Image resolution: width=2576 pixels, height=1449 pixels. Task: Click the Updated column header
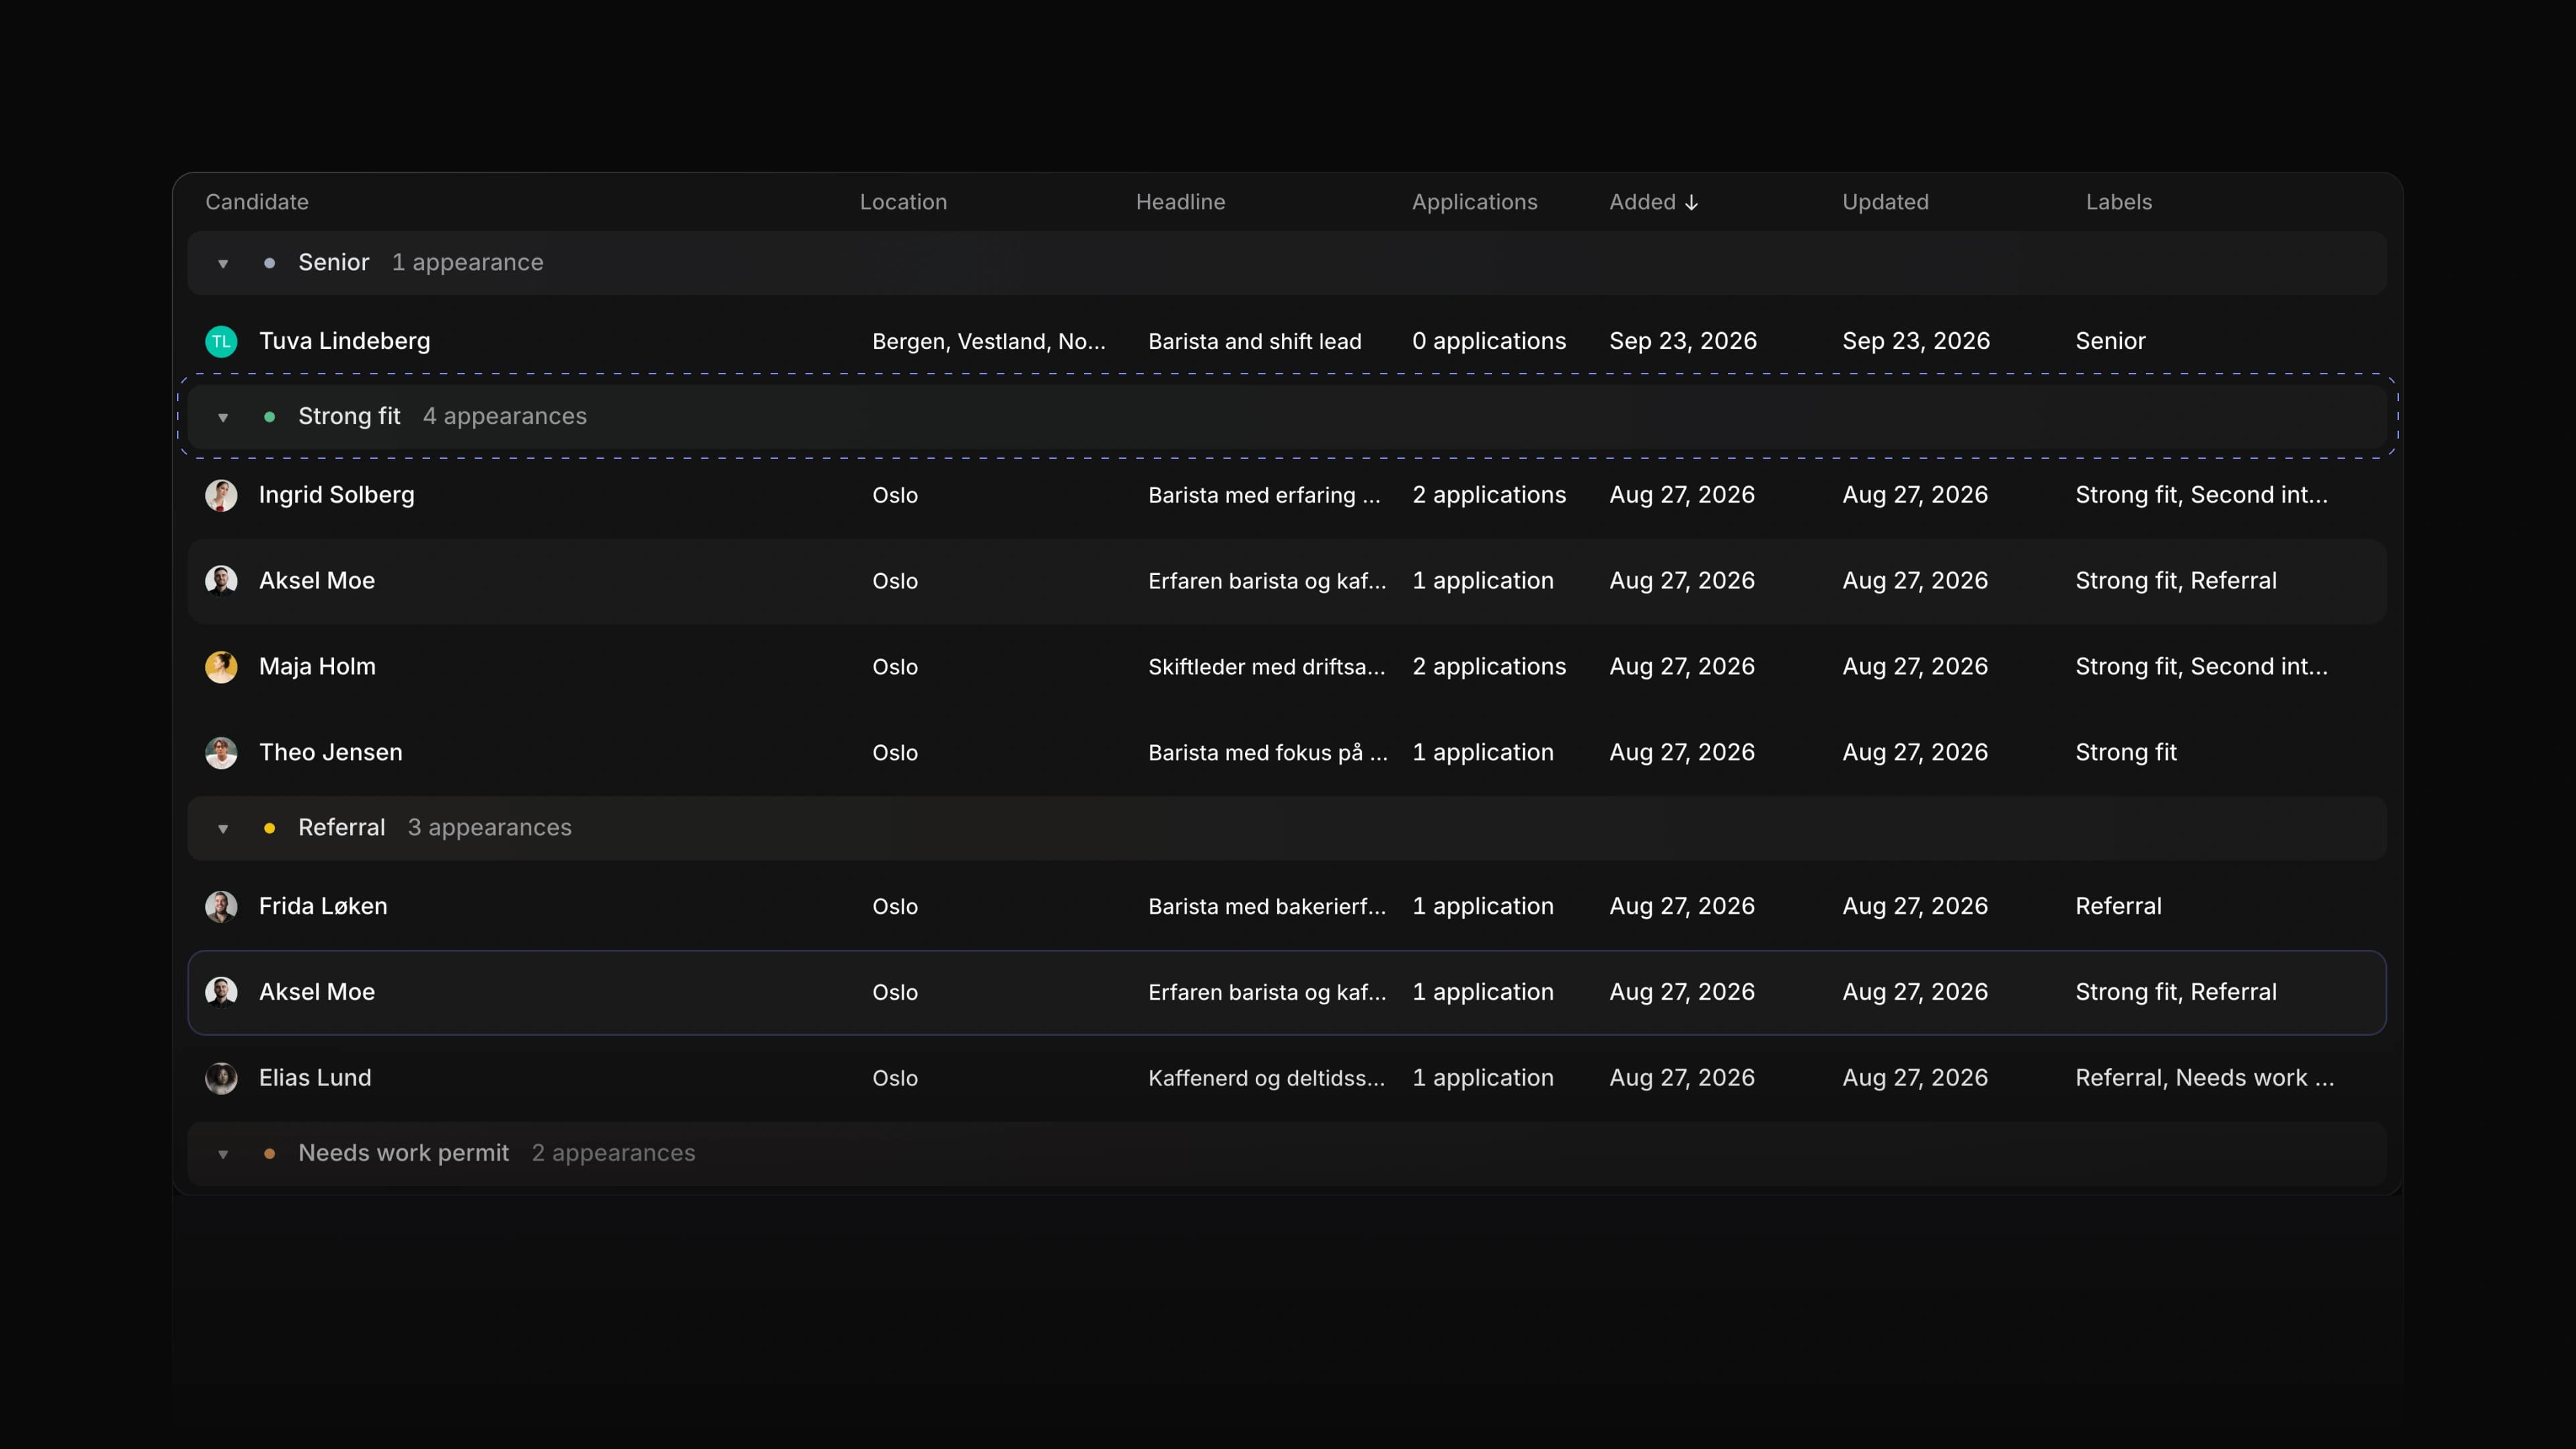pos(1885,202)
